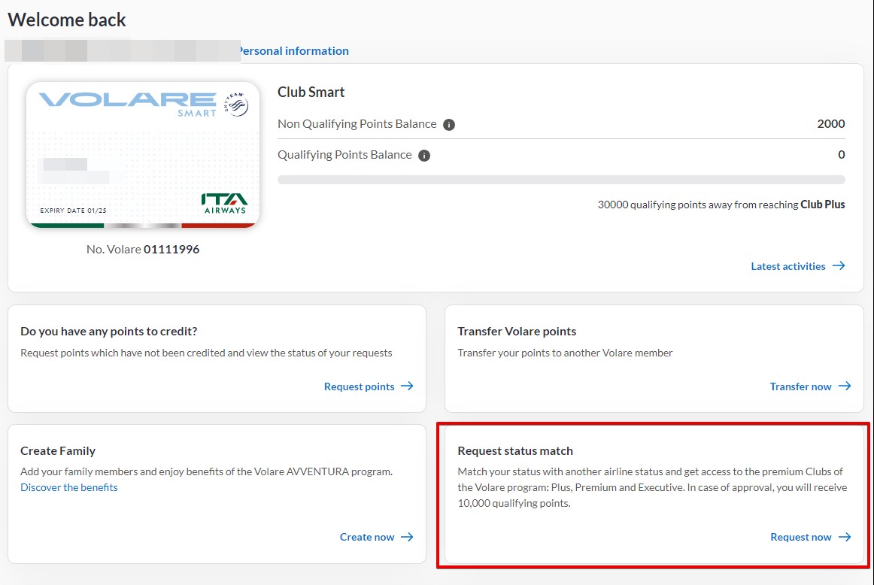The width and height of the screenshot is (874, 585).
Task: Click the info icon next to Qualifying Points Balance
Action: tap(424, 156)
